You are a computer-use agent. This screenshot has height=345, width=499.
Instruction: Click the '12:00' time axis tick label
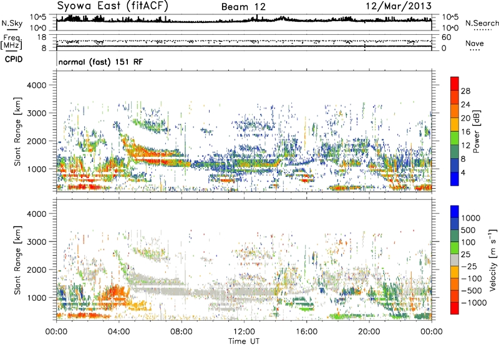[244, 332]
